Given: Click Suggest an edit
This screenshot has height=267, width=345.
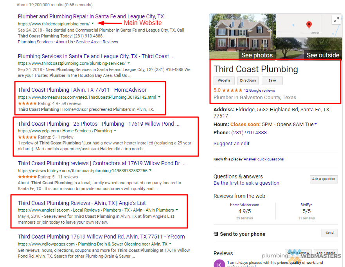Looking at the screenshot, I should coord(232,144).
